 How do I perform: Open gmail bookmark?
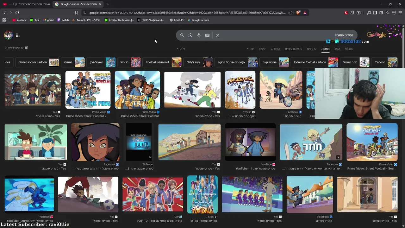pyautogui.click(x=48, y=20)
